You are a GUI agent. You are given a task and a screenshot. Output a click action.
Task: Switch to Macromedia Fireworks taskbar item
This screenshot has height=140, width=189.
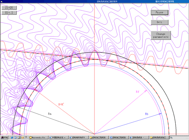39,137
